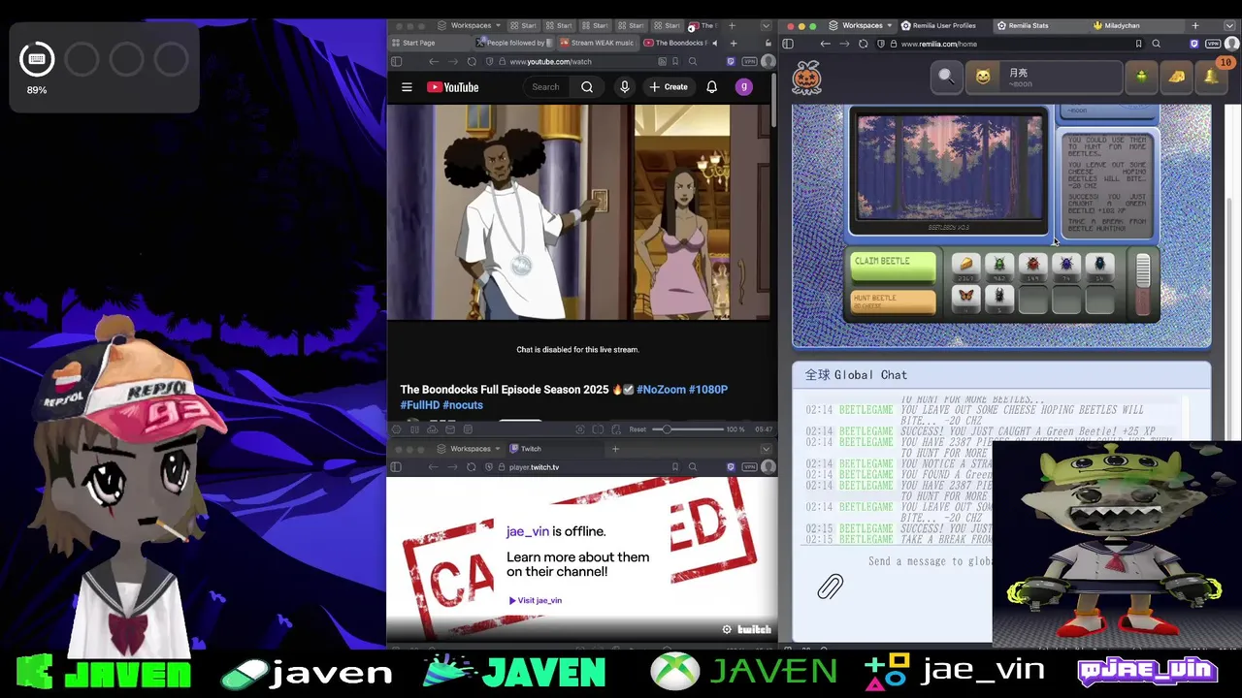Open Remilia bell notifications with 10 badge
Screen dimensions: 1242x698
(1212, 77)
